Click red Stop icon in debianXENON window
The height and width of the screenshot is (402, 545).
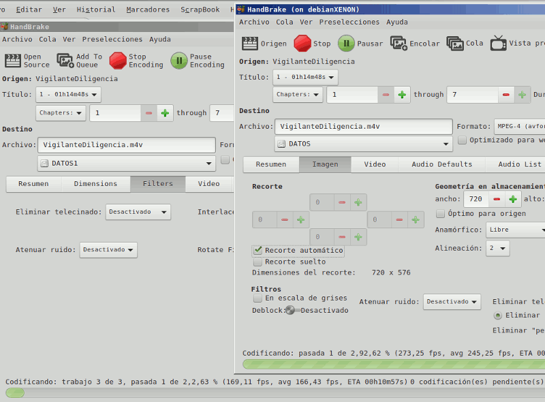(302, 44)
